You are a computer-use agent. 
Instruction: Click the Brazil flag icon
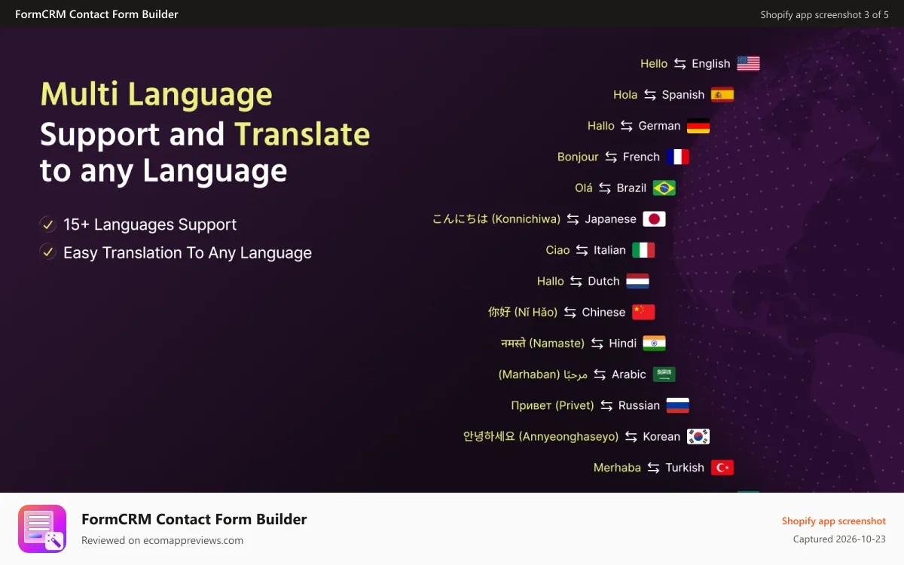(x=664, y=188)
